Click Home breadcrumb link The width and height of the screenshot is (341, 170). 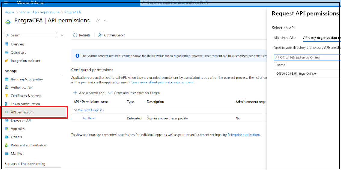(x=9, y=12)
